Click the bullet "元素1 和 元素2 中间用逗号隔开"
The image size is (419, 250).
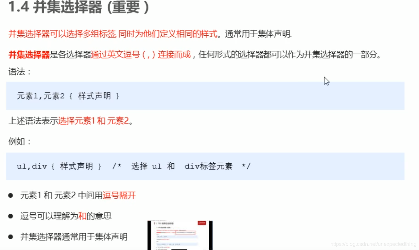(x=72, y=195)
